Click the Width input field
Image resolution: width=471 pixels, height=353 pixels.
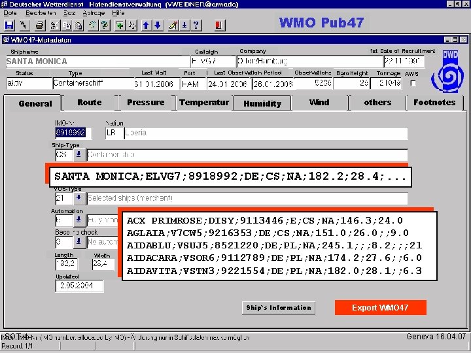(103, 264)
